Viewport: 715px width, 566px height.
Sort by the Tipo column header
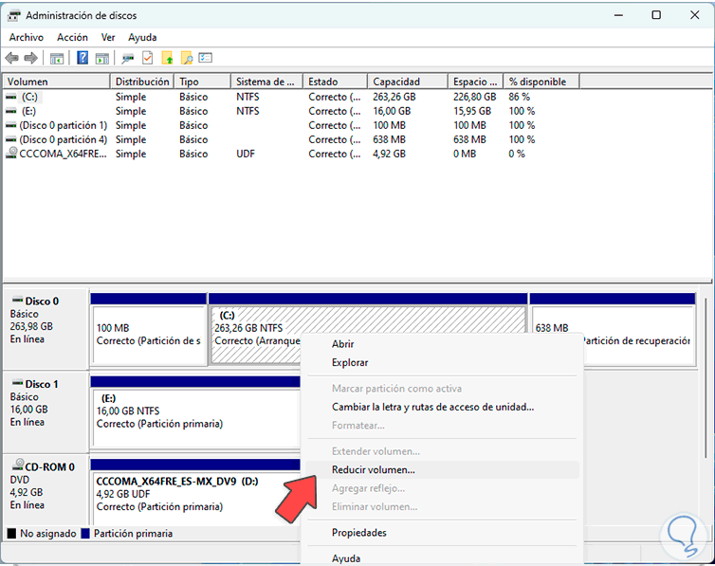tap(203, 82)
